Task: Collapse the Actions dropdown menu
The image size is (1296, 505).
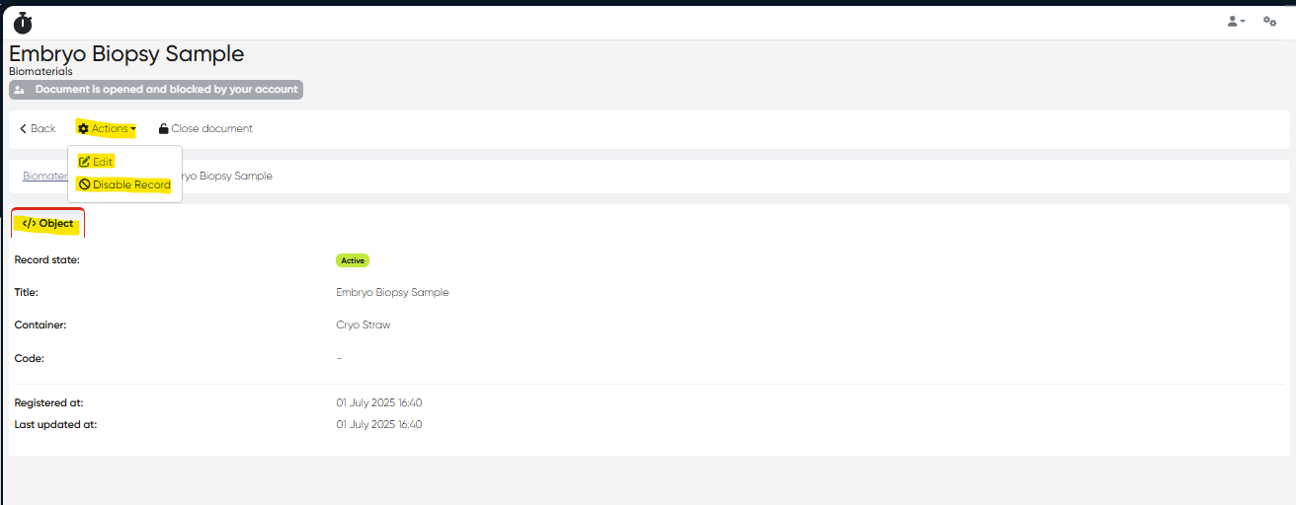Action: [x=107, y=129]
